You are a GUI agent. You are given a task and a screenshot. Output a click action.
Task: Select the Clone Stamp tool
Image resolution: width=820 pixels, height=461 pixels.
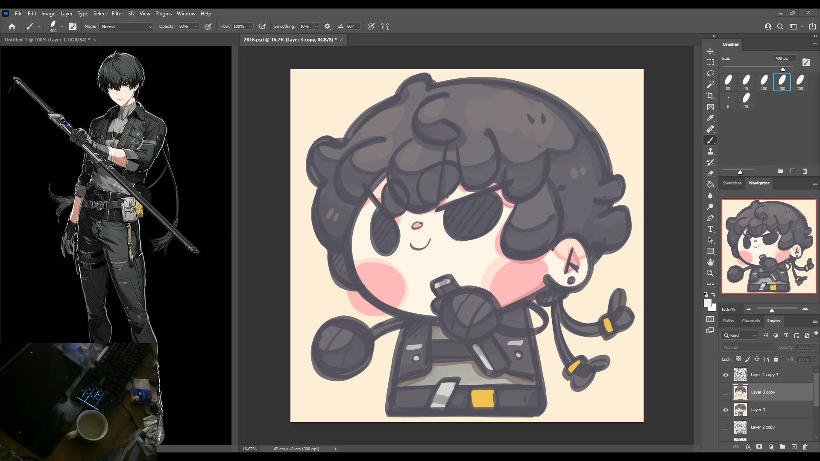(710, 151)
